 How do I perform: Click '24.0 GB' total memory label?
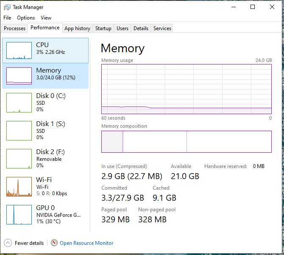[264, 60]
